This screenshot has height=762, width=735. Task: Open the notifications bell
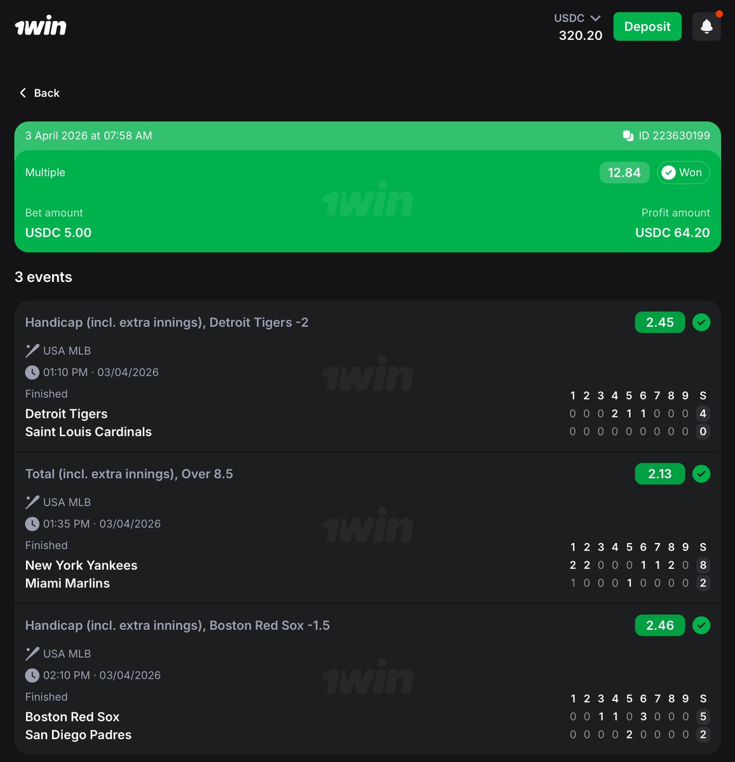tap(706, 26)
